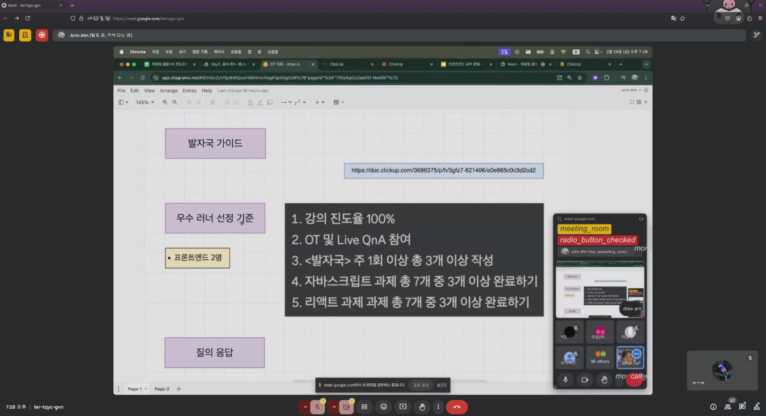The height and width of the screenshot is (416, 766).
Task: Open meeting details info icon
Action: (713, 406)
